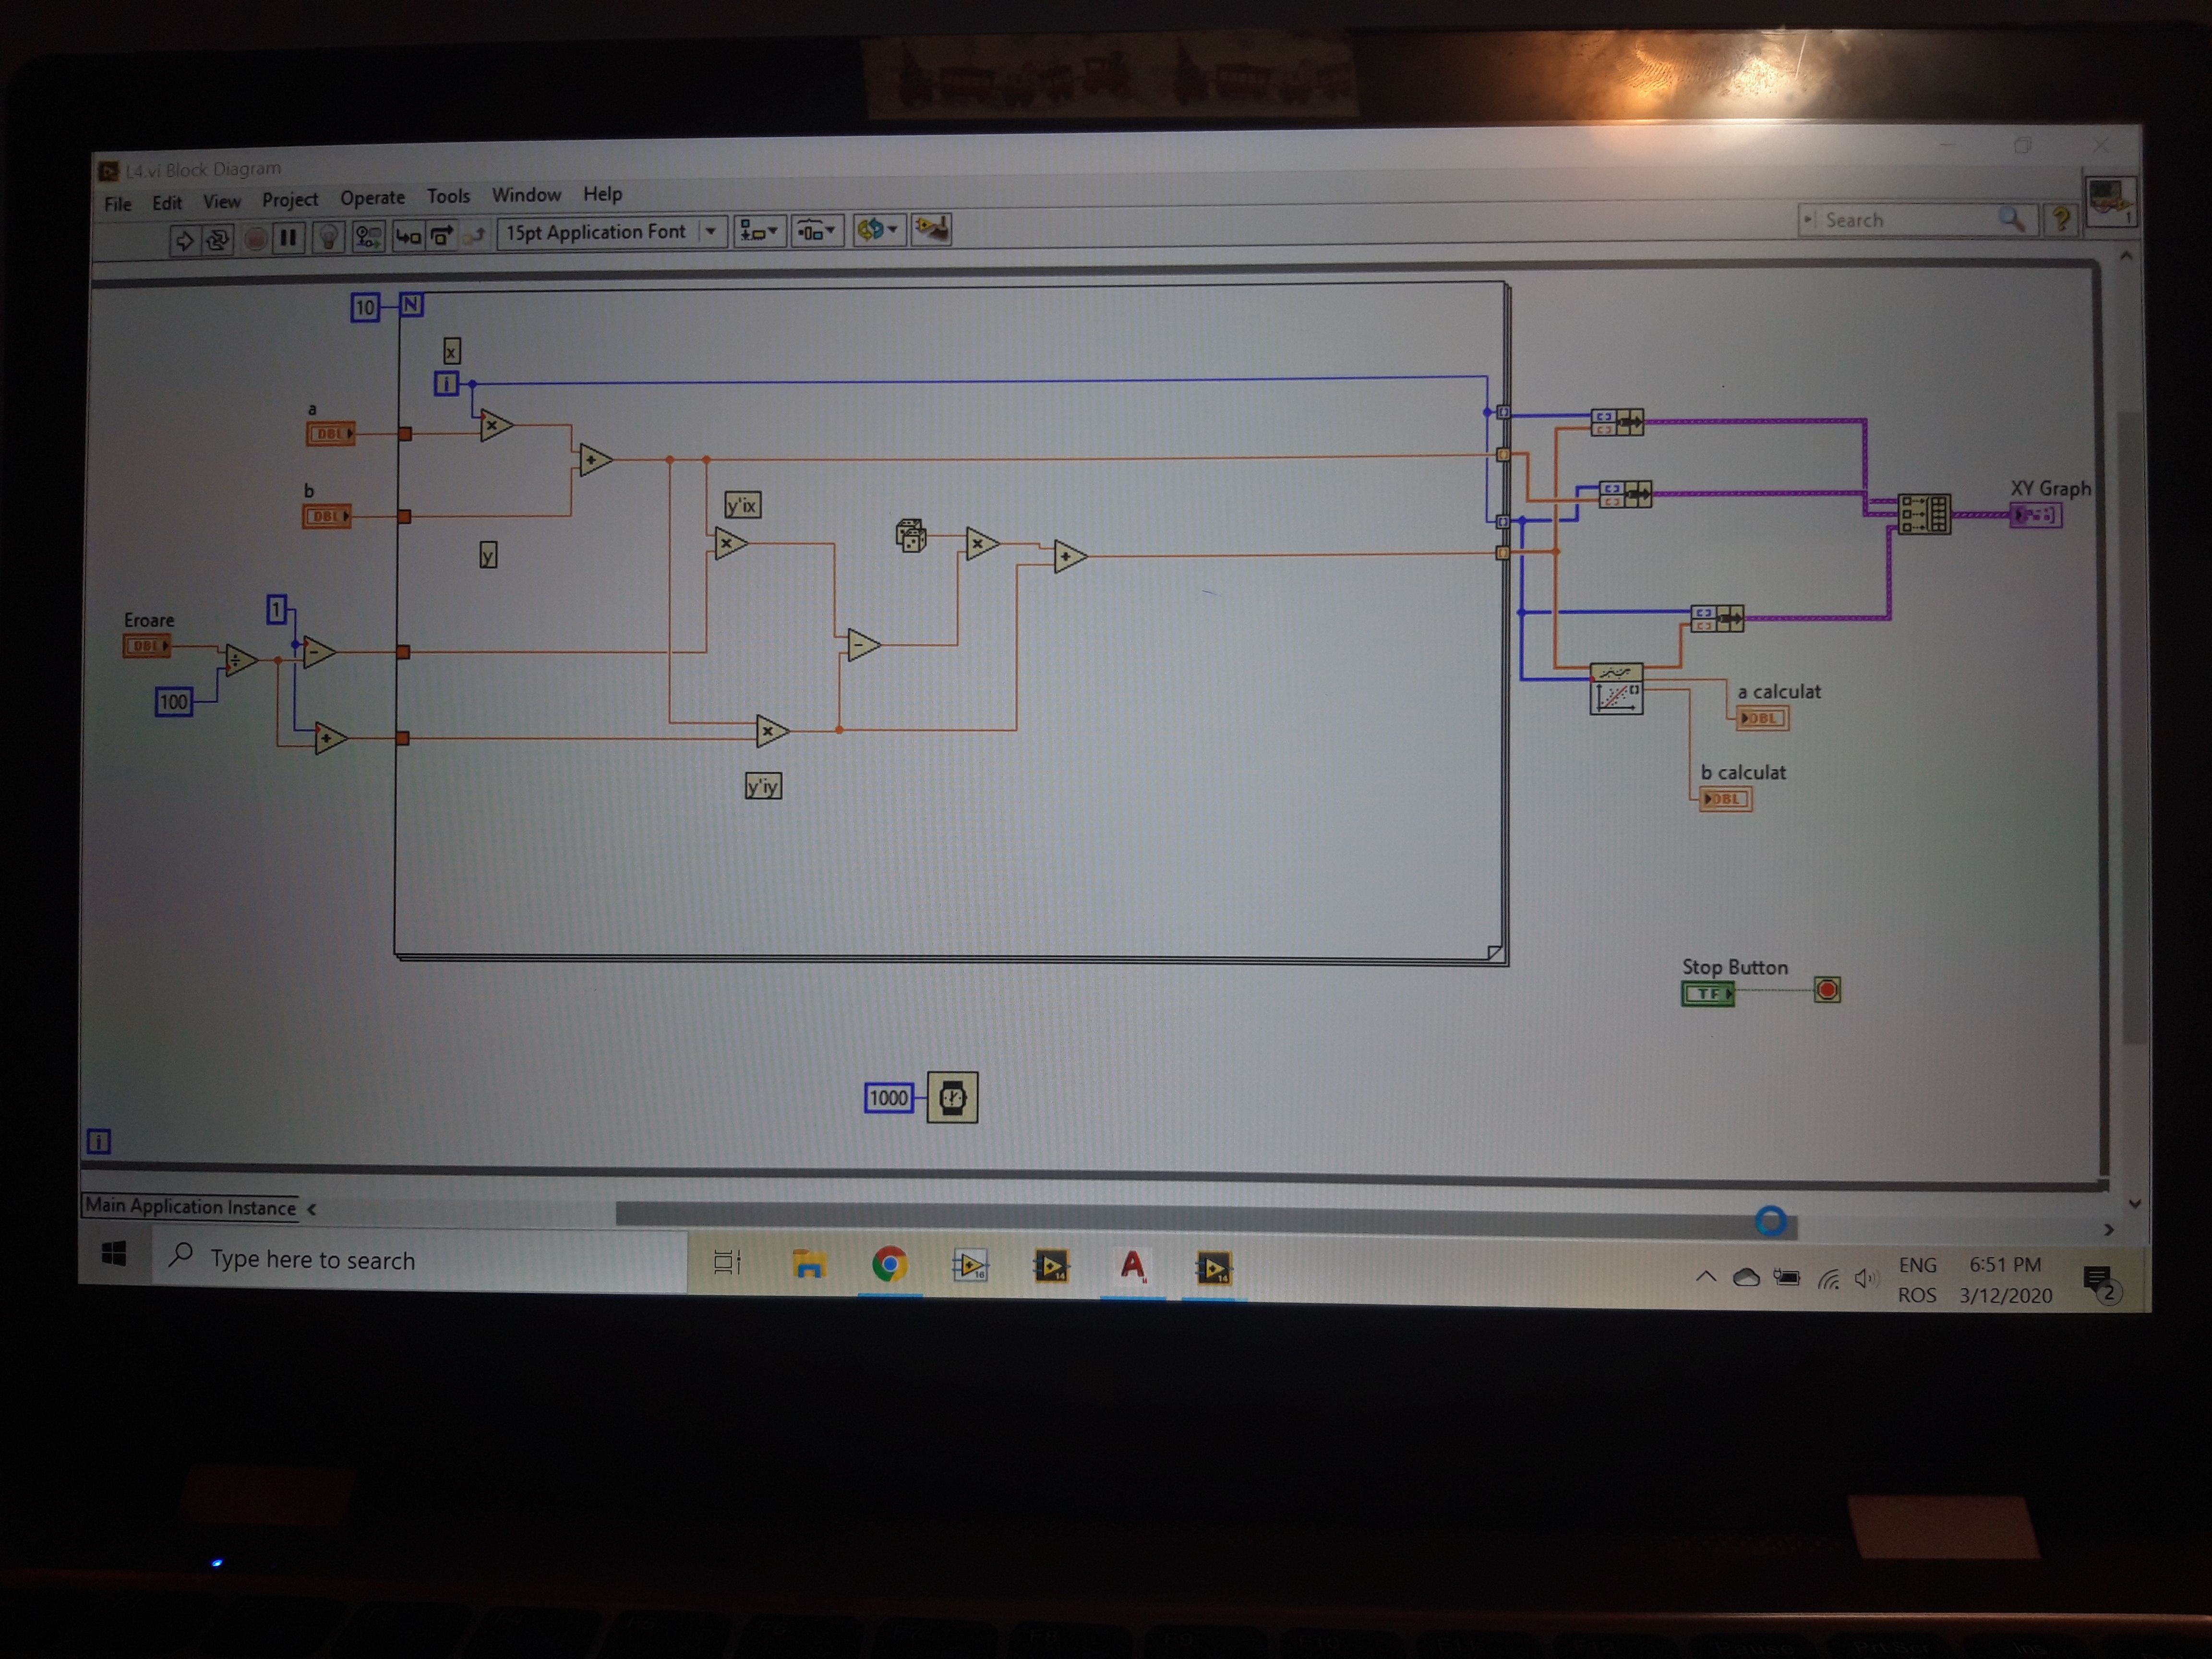Click the Step Into button

coord(408,236)
